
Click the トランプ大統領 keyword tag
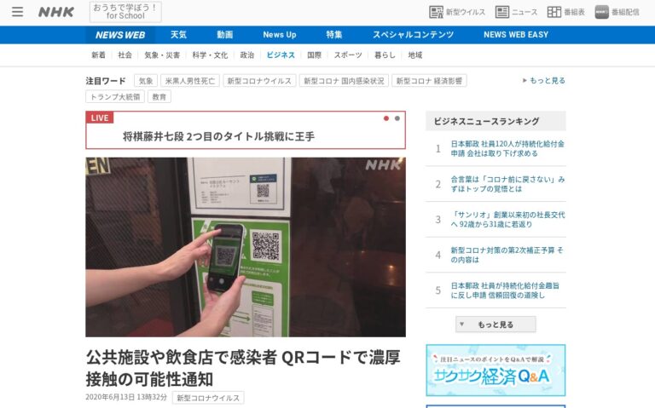tap(115, 97)
